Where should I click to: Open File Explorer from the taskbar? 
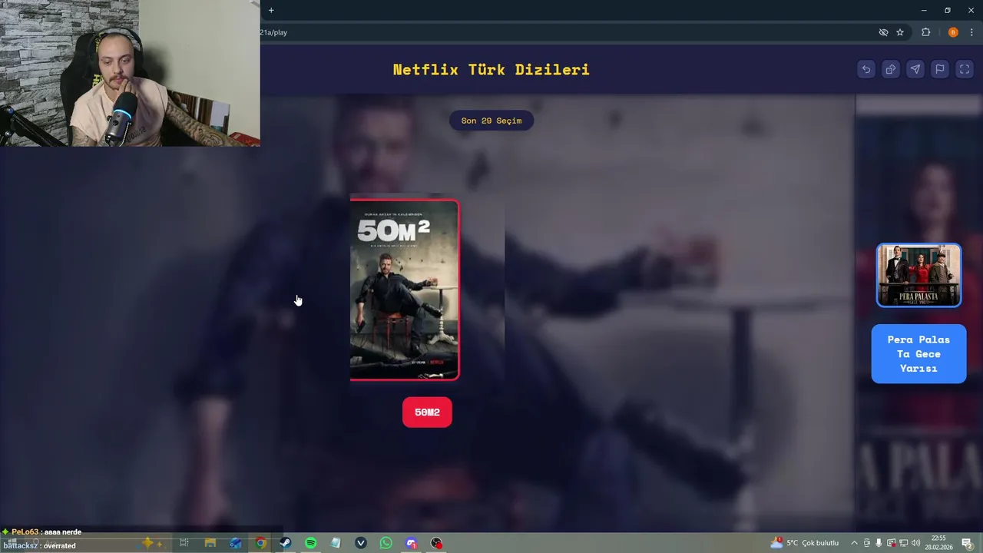click(210, 543)
